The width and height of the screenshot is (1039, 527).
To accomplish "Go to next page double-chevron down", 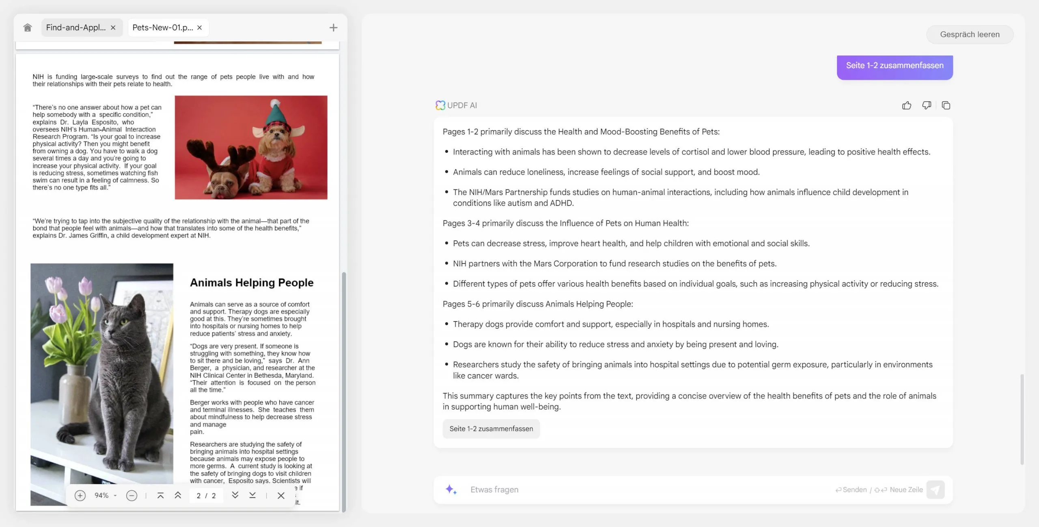I will click(x=235, y=495).
